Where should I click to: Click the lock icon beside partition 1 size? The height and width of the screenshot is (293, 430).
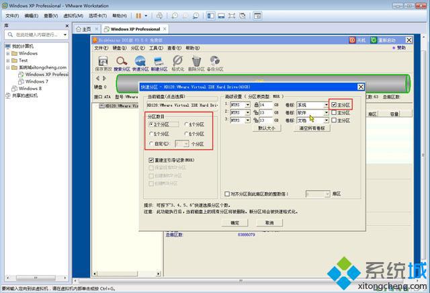point(256,105)
